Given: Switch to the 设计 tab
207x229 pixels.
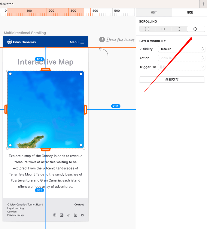Looking at the screenshot, I should [154, 12].
